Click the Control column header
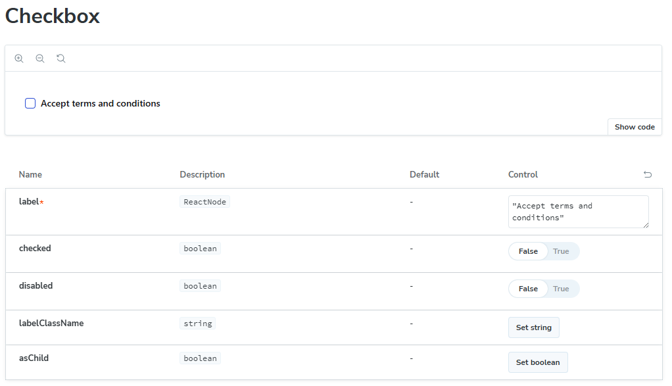The image size is (672, 386). 523,175
